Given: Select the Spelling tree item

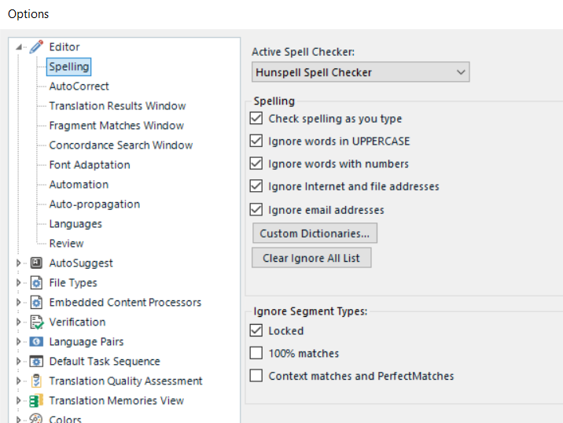Looking at the screenshot, I should [x=69, y=67].
